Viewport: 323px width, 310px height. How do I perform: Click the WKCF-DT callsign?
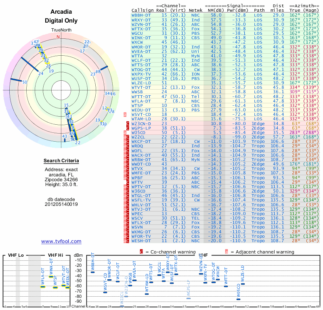click(x=141, y=142)
